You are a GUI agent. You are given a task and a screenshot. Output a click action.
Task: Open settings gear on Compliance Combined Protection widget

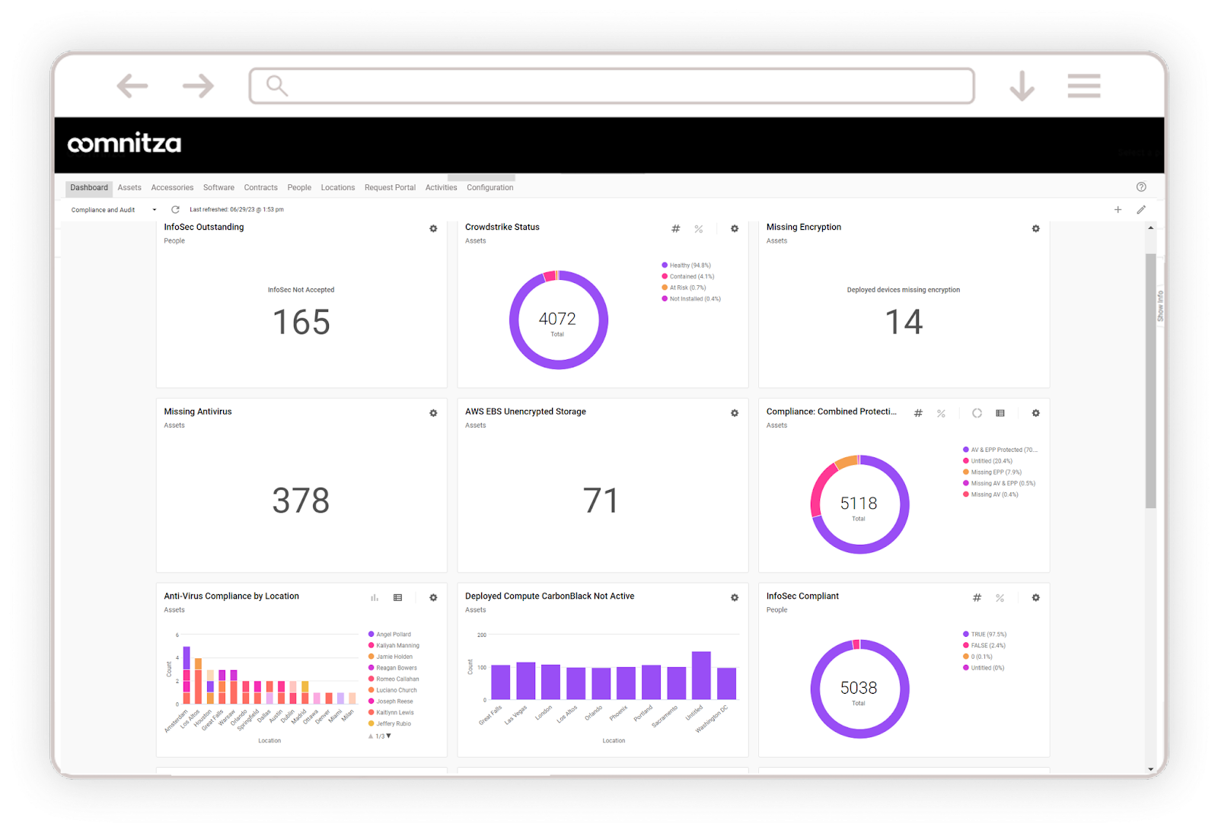point(1035,413)
